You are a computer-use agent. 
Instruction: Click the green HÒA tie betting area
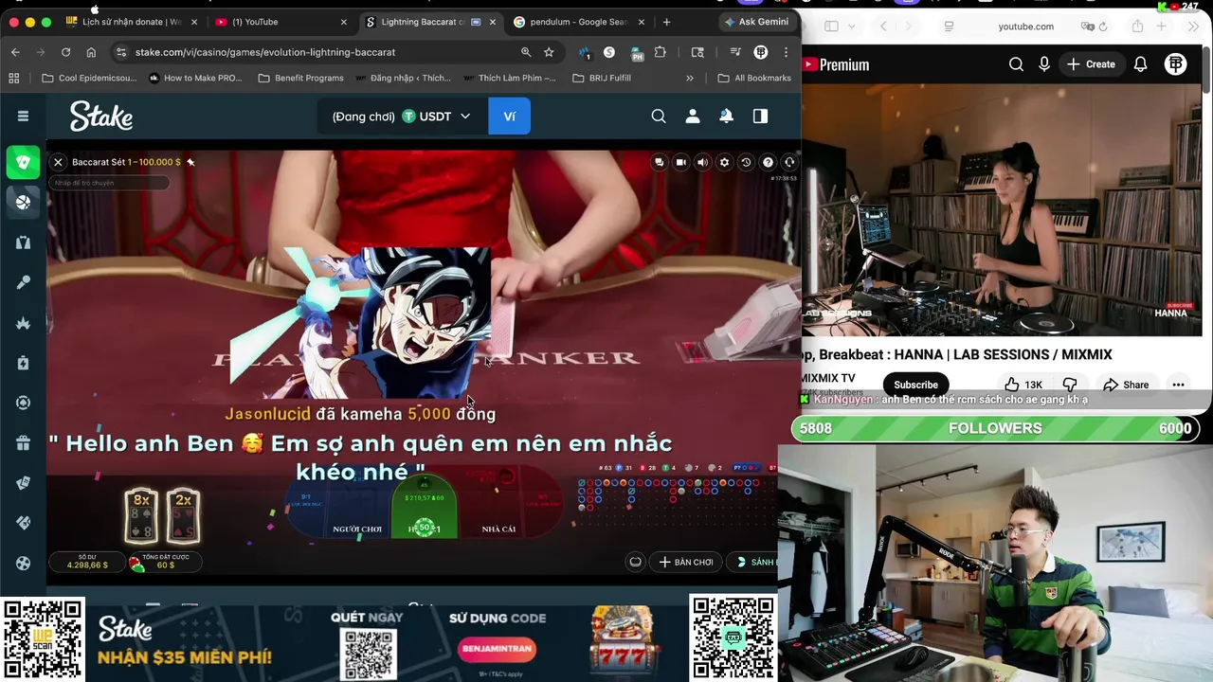point(424,508)
